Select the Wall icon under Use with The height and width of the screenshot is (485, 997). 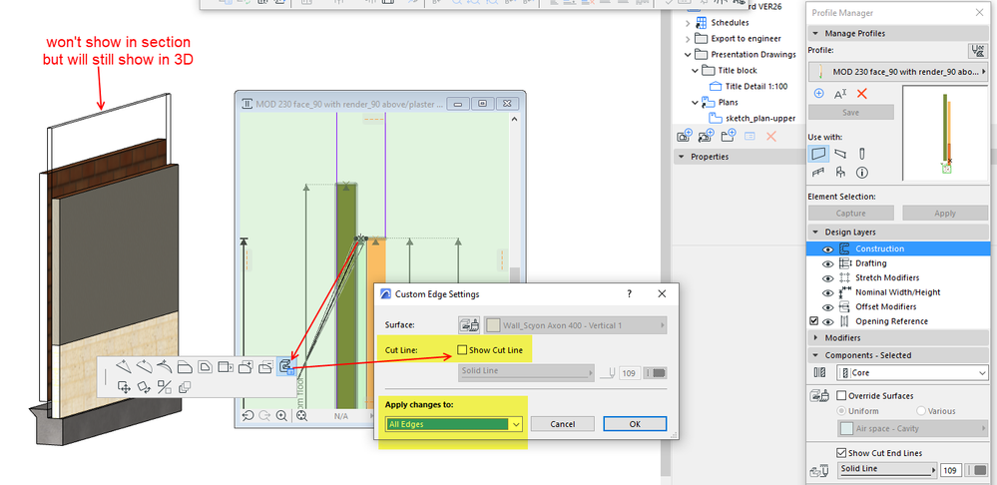coord(819,154)
